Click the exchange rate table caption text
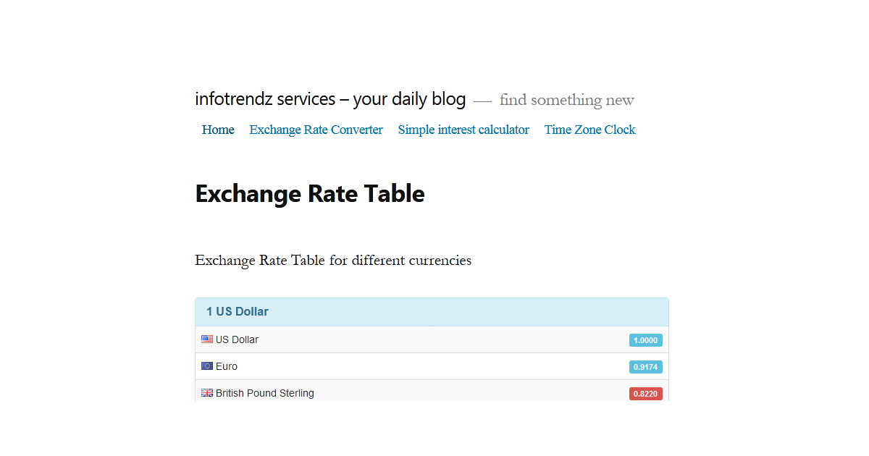Screen dimensions: 869x456 click(x=332, y=260)
